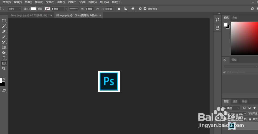This screenshot has height=134, width=258.
Task: Select the Brush tool
Action: tap(4, 37)
